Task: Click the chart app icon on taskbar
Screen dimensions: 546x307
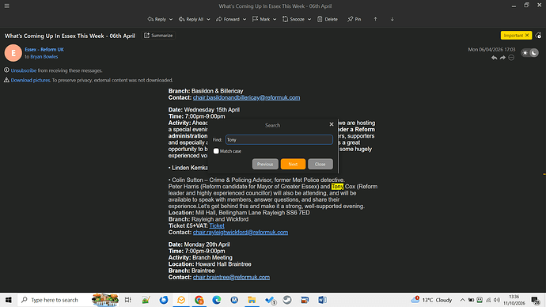Action: (146, 300)
